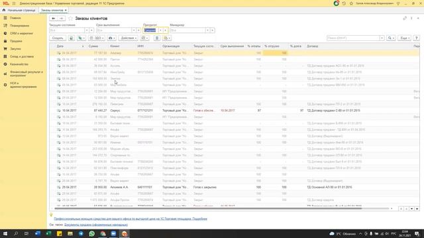Expand the Приоритет filter dropdown
Viewport: 424px width, 238px height.
[160, 30]
